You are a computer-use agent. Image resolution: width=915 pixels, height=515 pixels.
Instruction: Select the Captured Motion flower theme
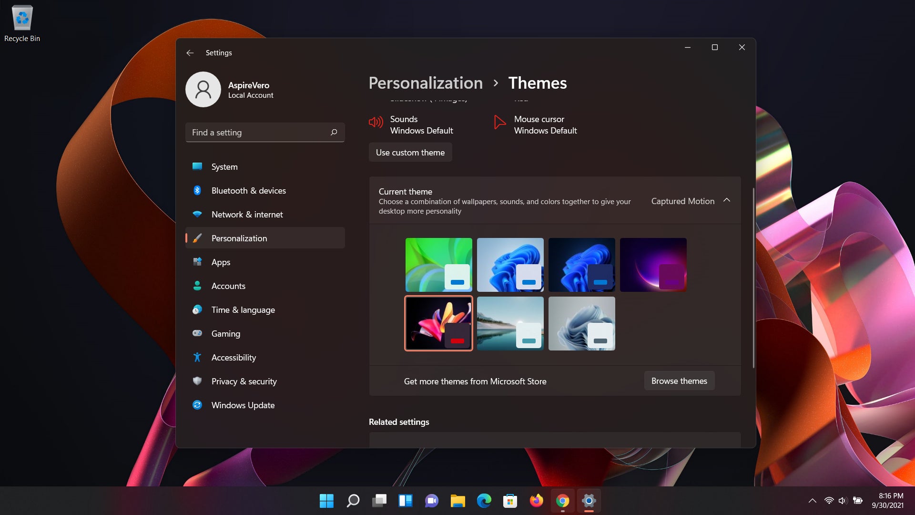tap(439, 323)
